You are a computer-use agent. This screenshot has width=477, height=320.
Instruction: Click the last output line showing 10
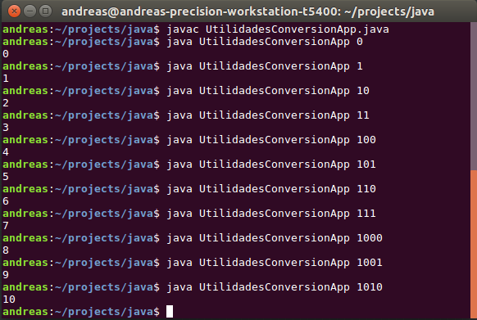click(9, 300)
